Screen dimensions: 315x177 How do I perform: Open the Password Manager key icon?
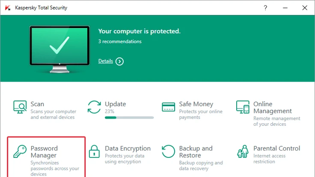[x=20, y=152]
